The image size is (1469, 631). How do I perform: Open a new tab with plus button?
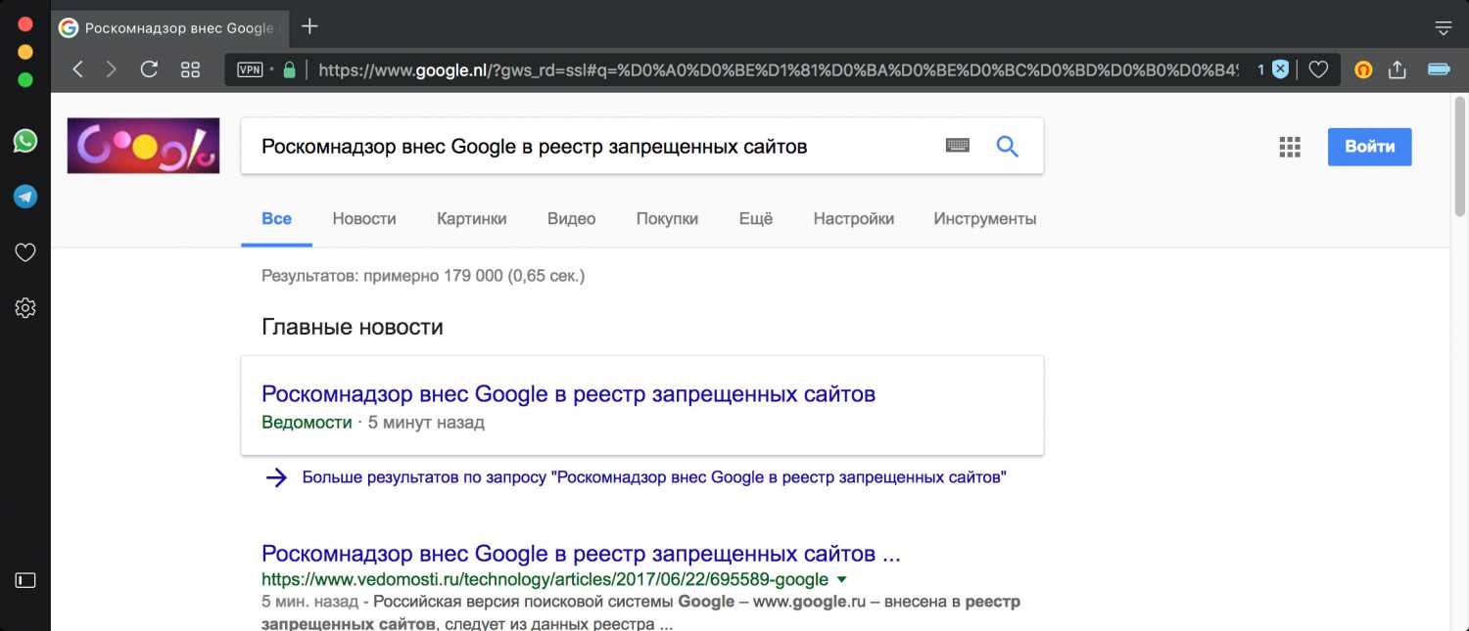pyautogui.click(x=309, y=26)
